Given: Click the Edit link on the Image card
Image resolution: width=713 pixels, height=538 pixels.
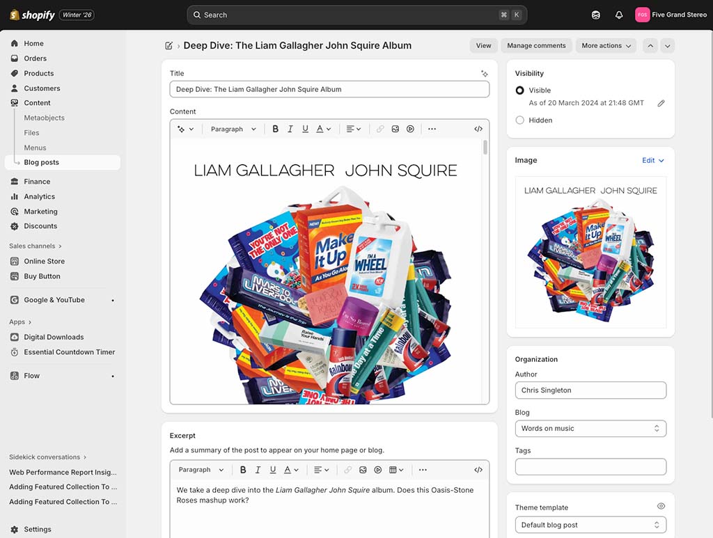Looking at the screenshot, I should (x=649, y=160).
